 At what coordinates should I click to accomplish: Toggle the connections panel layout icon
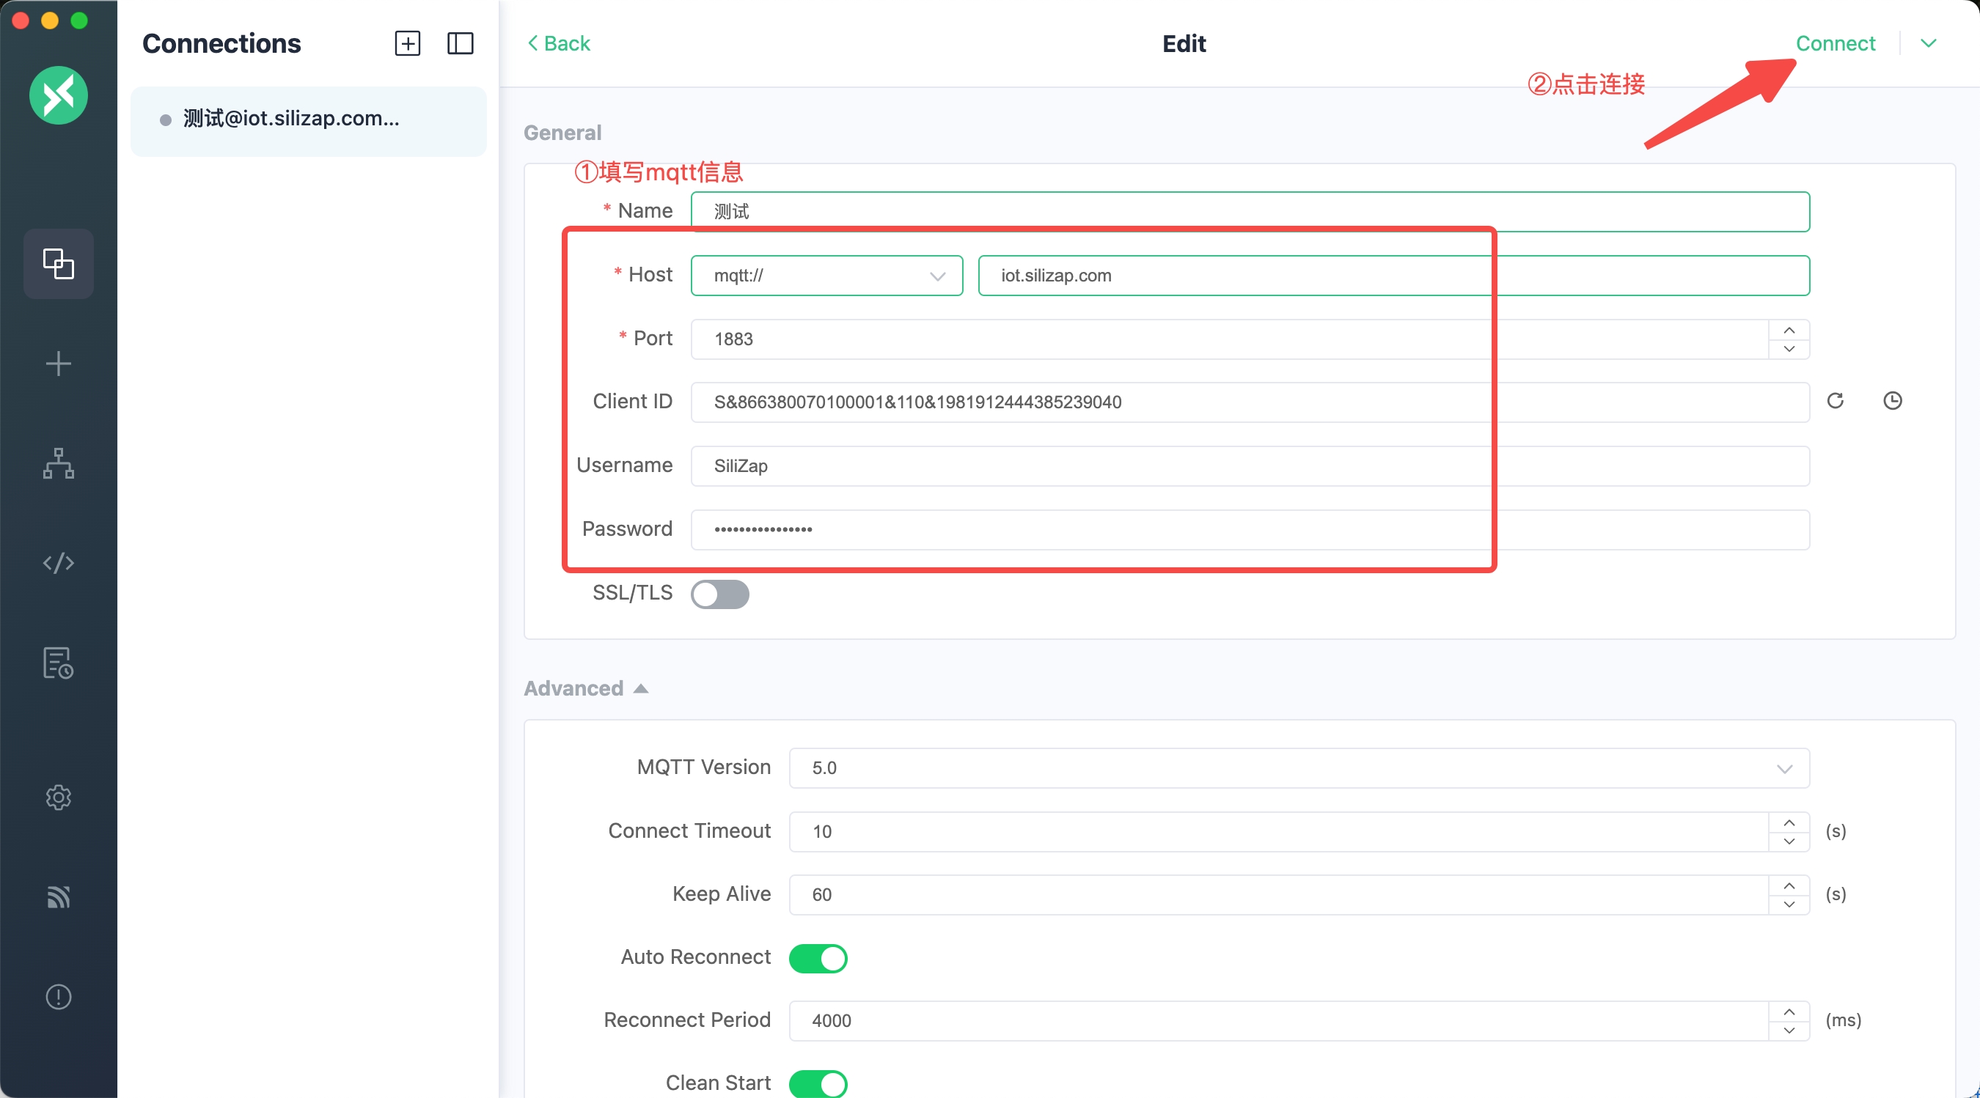coord(460,43)
